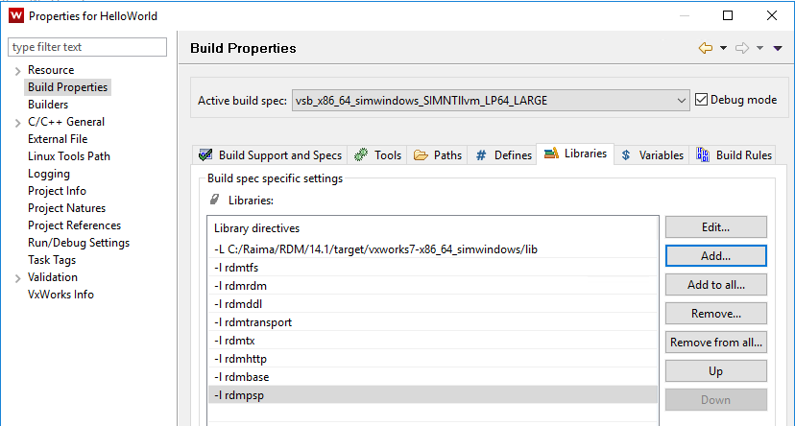The height and width of the screenshot is (426, 795).
Task: Click in the type filter text field
Action: (x=87, y=47)
